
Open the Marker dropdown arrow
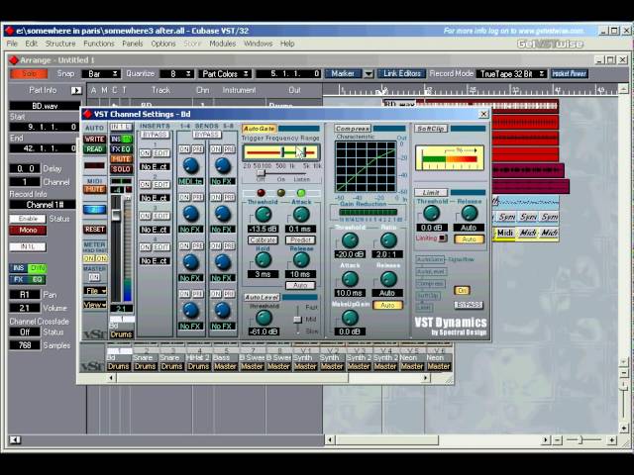(369, 74)
